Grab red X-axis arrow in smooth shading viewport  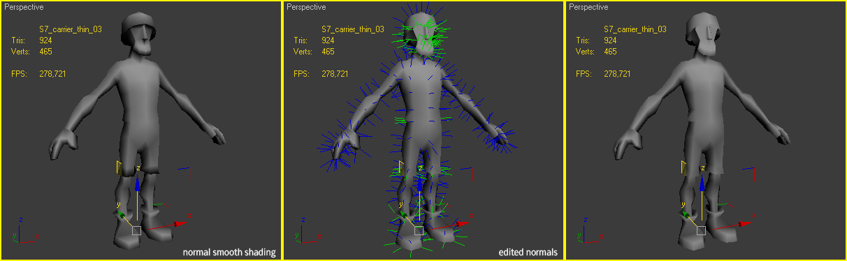[x=180, y=223]
